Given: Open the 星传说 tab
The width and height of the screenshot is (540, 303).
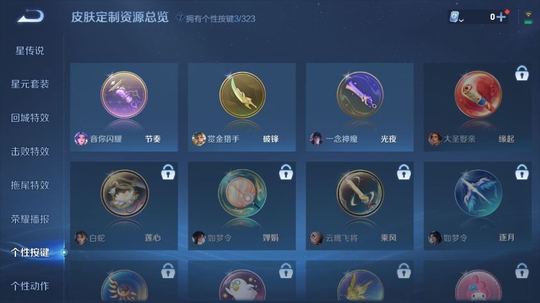Looking at the screenshot, I should (x=29, y=50).
